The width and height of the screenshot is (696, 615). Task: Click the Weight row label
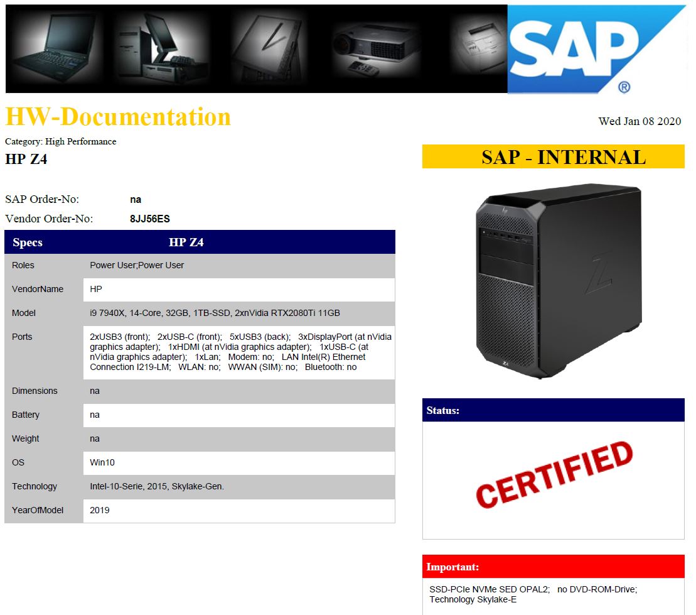(x=25, y=438)
